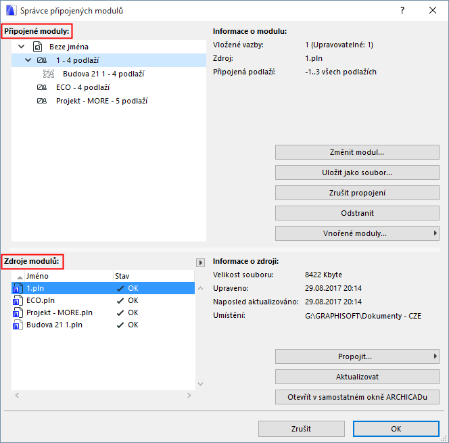Screen dimensions: 449x443
Task: Cancel the dialog with Zrušit
Action: click(x=301, y=429)
